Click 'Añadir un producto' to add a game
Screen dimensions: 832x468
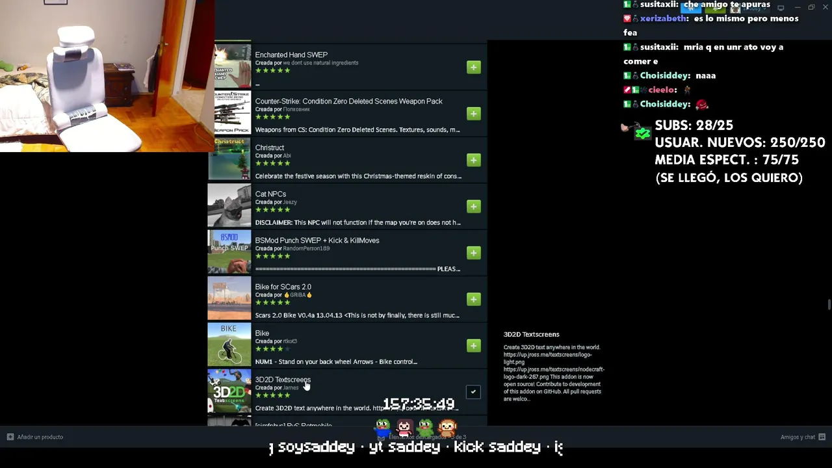pos(35,437)
